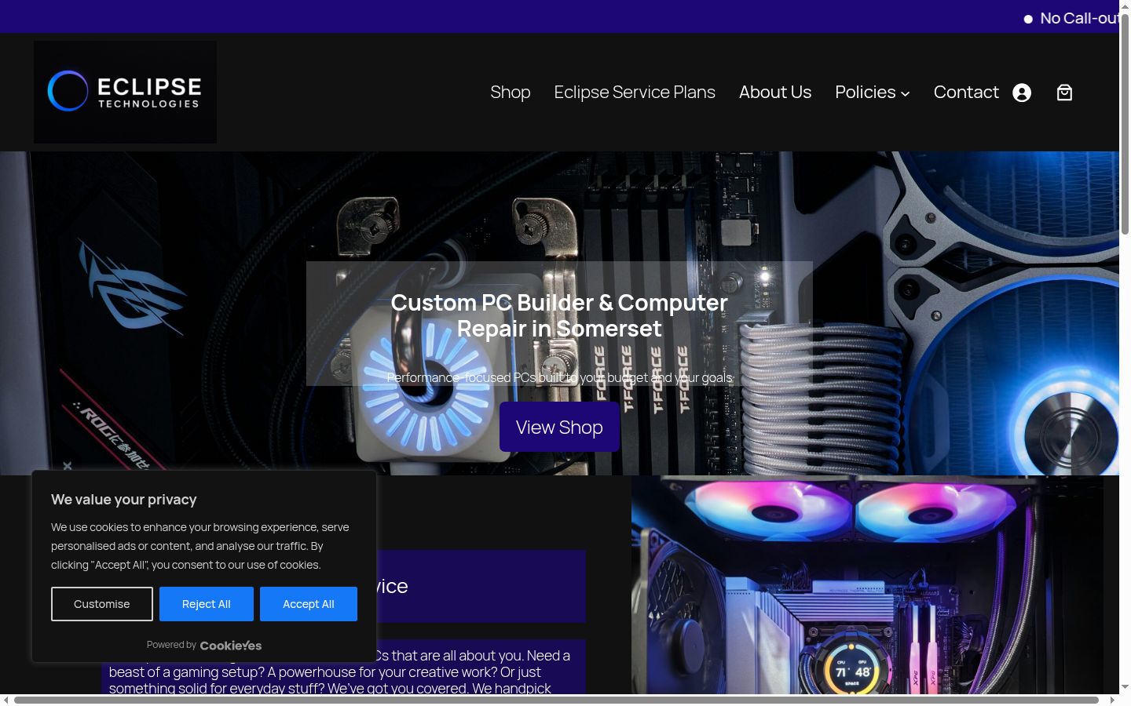Accept all cookies
This screenshot has width=1131, height=706.
pos(309,604)
